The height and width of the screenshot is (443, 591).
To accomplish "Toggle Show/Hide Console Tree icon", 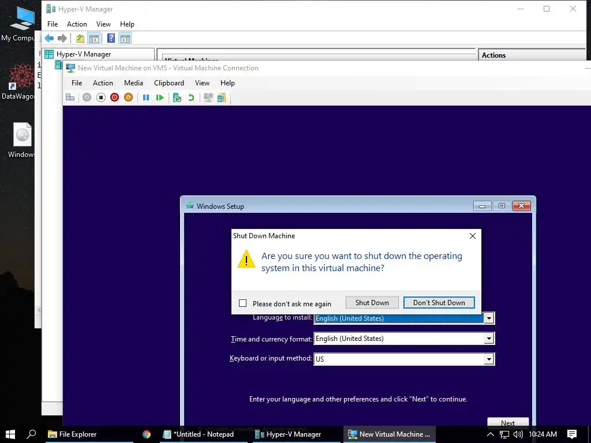I will click(x=93, y=38).
